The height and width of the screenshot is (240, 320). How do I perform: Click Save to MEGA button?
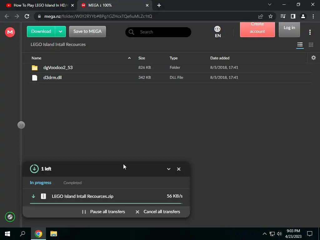87,32
